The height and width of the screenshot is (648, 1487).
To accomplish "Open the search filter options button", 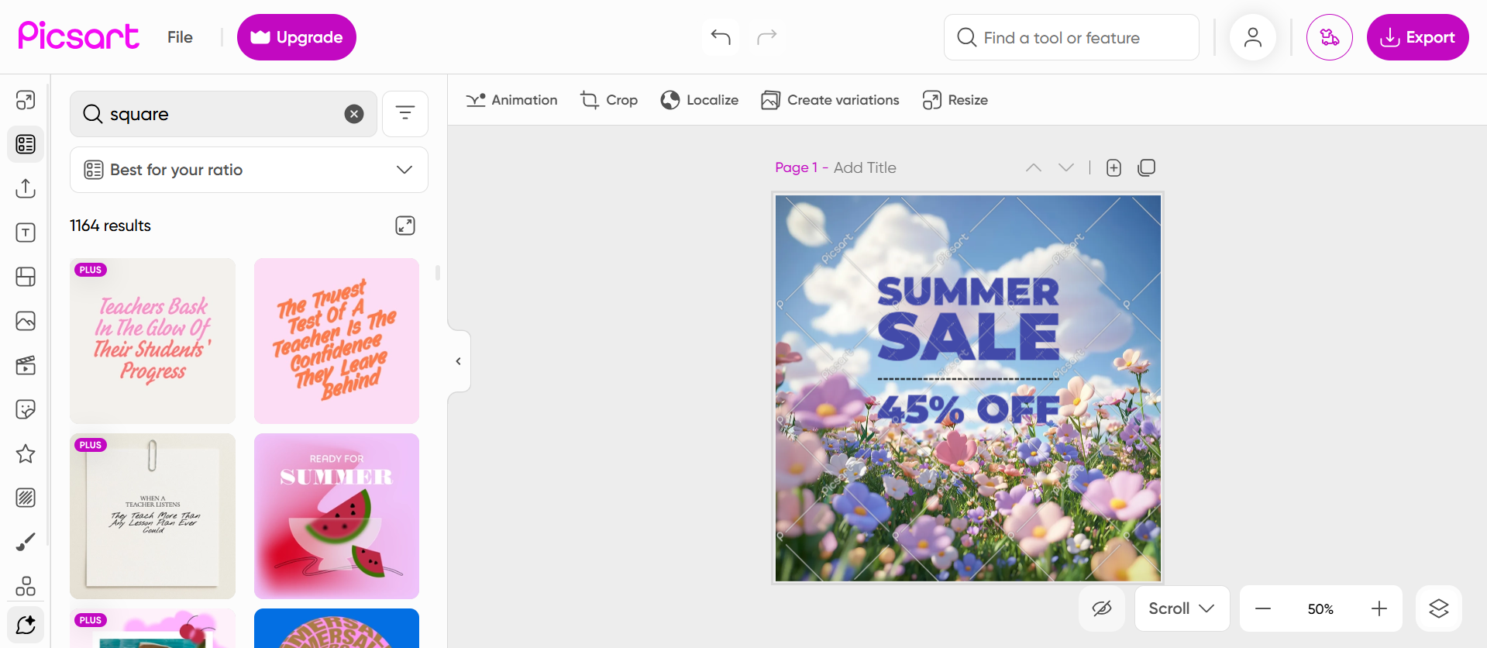I will [405, 114].
